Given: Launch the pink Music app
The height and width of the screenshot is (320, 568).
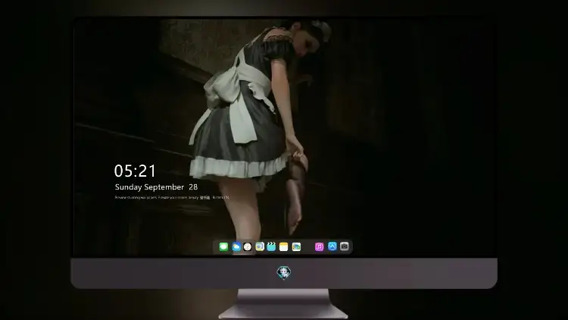Looking at the screenshot, I should pos(319,246).
